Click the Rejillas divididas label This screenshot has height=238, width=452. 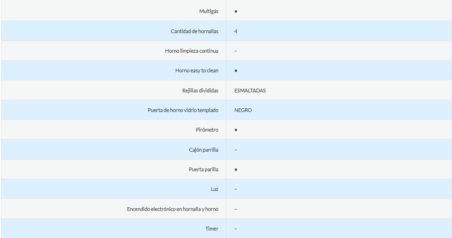click(200, 91)
